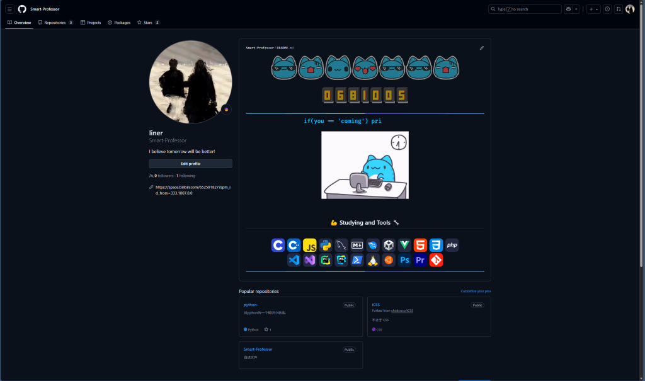Open Copilot chat icon

tap(569, 9)
